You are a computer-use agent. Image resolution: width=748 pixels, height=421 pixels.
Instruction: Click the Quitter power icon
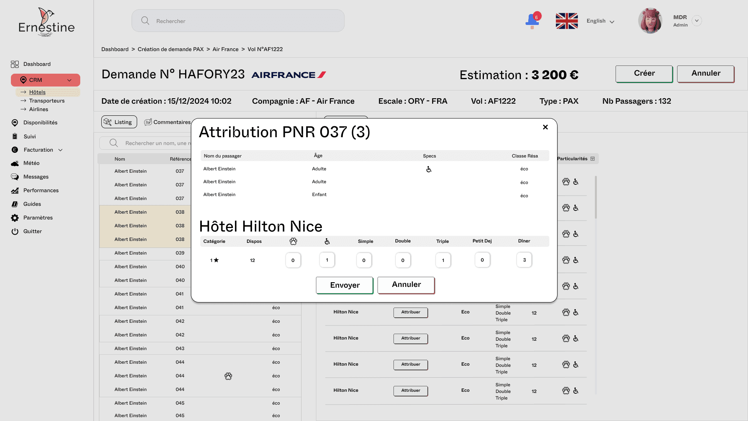pos(15,232)
